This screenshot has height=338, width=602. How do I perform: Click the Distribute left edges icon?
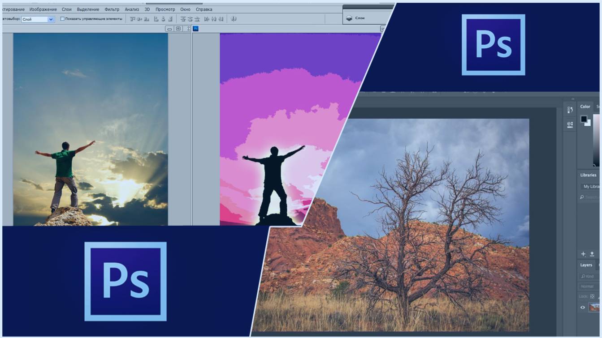[207, 19]
